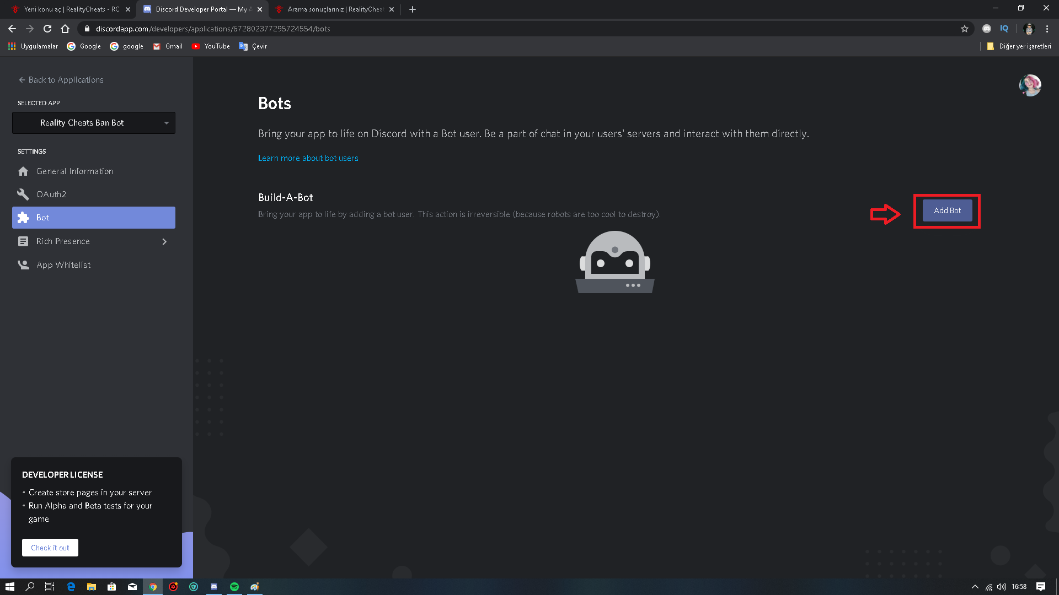The height and width of the screenshot is (595, 1059).
Task: Open File Explorer from the taskbar
Action: point(92,587)
